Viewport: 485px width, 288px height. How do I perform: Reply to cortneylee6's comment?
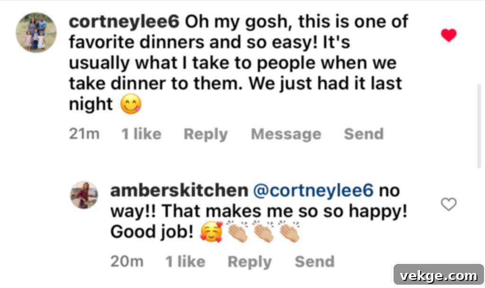(x=206, y=134)
